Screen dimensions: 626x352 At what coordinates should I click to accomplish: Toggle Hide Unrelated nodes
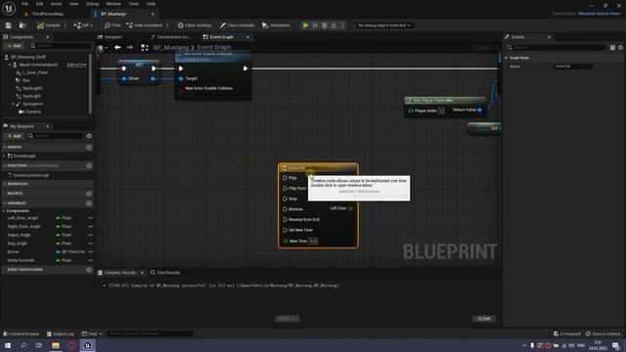coord(144,25)
